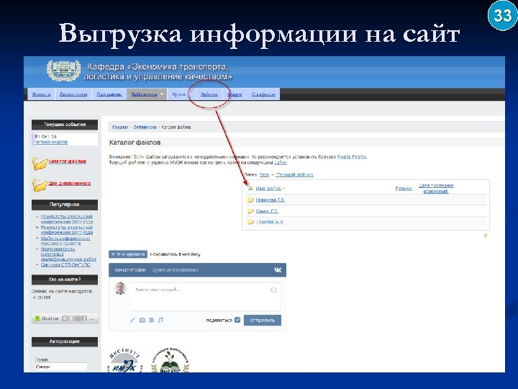Open Результаты апрельской конференции 2011 года

point(67,230)
